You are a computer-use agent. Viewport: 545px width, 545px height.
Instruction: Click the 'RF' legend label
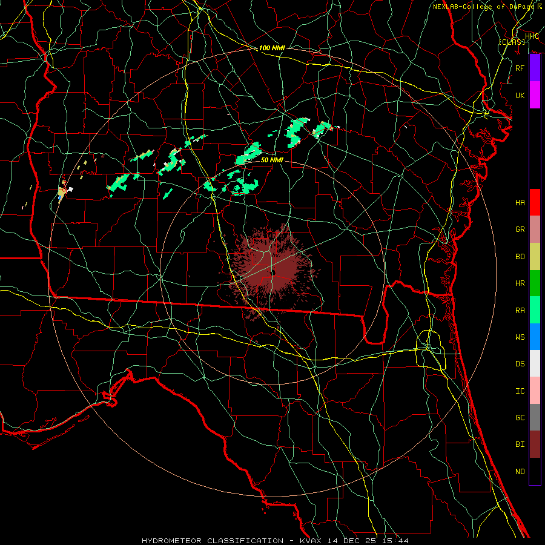[x=520, y=68]
